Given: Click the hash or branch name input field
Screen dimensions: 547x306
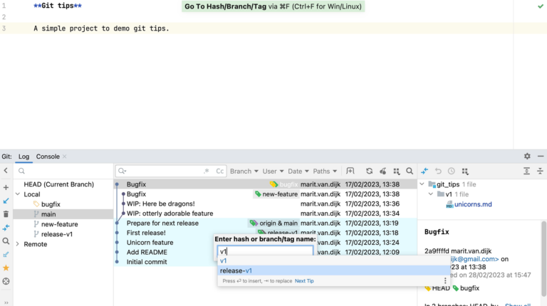Looking at the screenshot, I should 265,251.
